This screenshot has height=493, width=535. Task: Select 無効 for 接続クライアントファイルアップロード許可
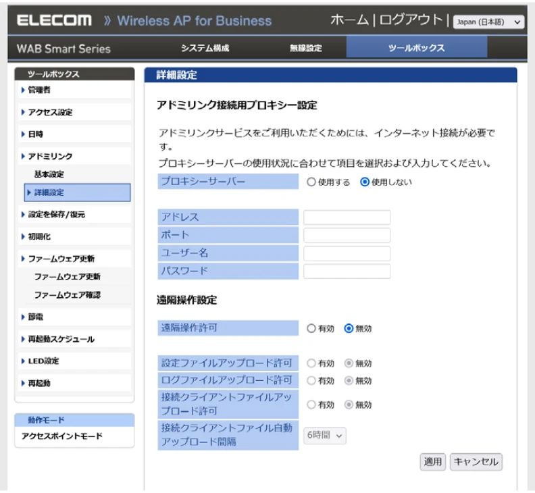tap(349, 405)
